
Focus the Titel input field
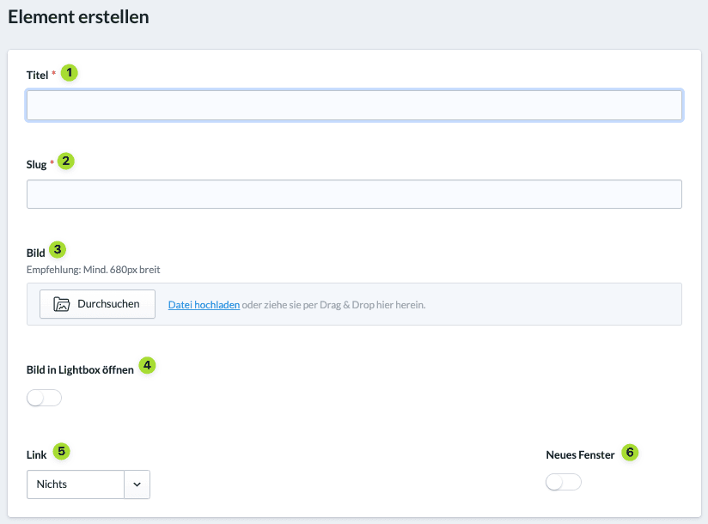click(354, 105)
